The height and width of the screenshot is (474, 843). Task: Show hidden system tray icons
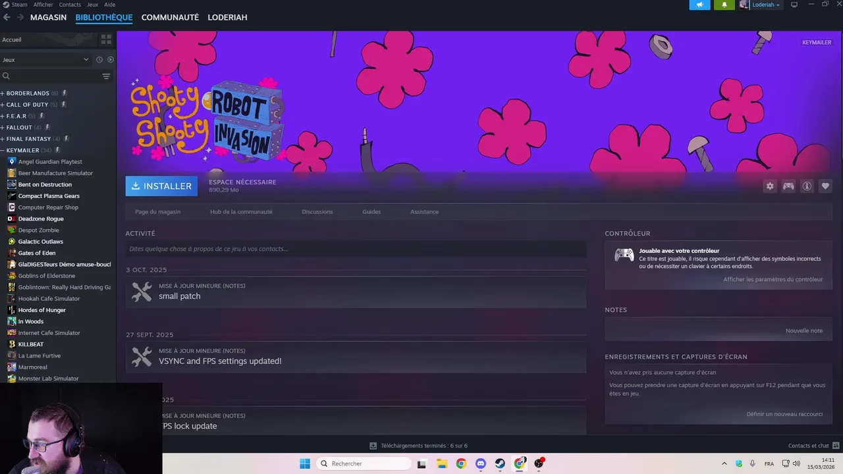724,463
